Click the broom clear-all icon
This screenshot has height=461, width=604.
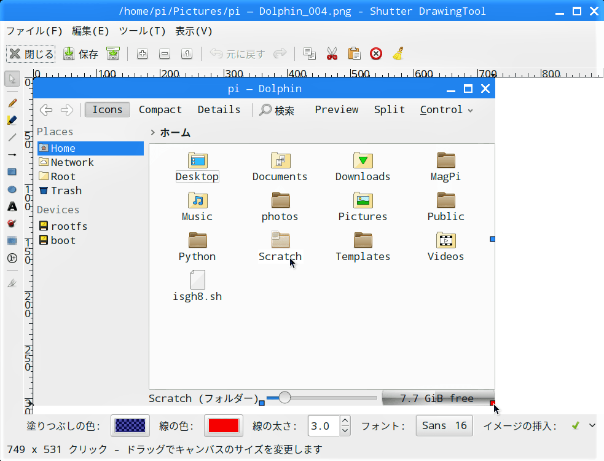tap(398, 53)
